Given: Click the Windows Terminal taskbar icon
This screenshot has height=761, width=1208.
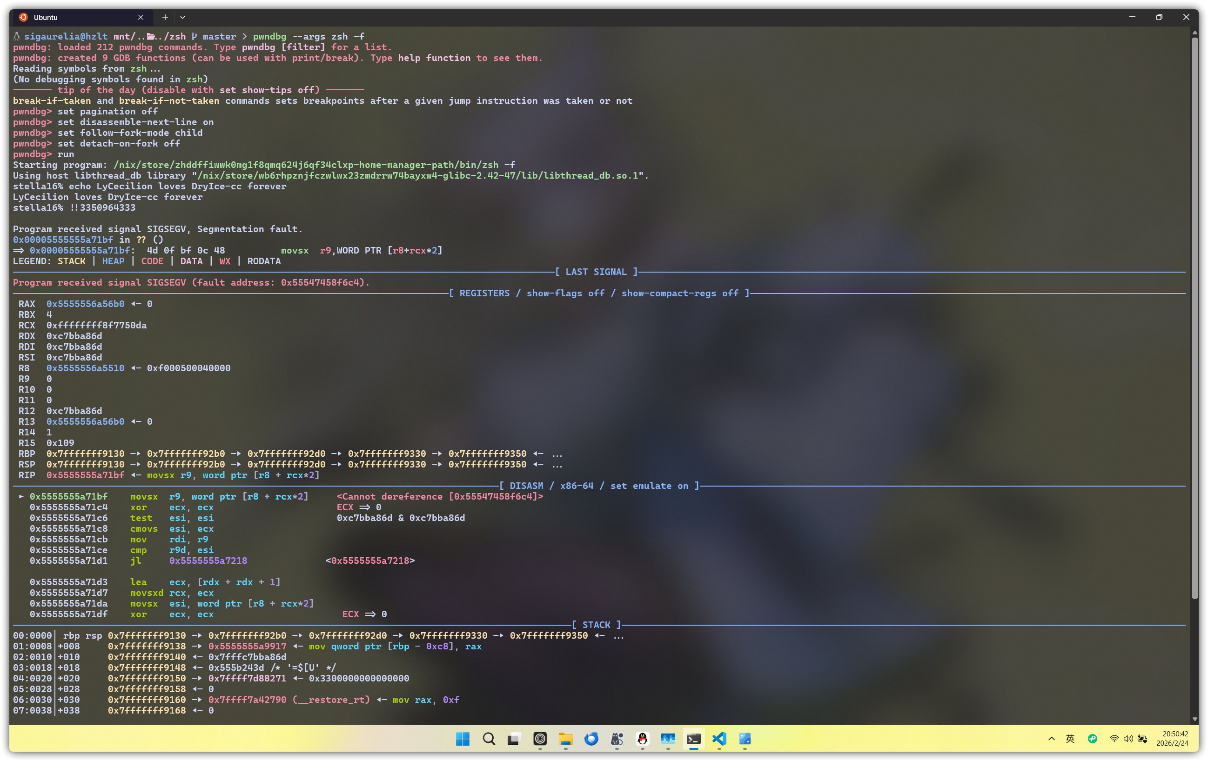Looking at the screenshot, I should [x=693, y=739].
